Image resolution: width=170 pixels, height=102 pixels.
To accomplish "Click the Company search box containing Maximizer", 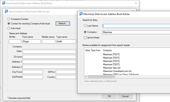I will tap(136, 32).
